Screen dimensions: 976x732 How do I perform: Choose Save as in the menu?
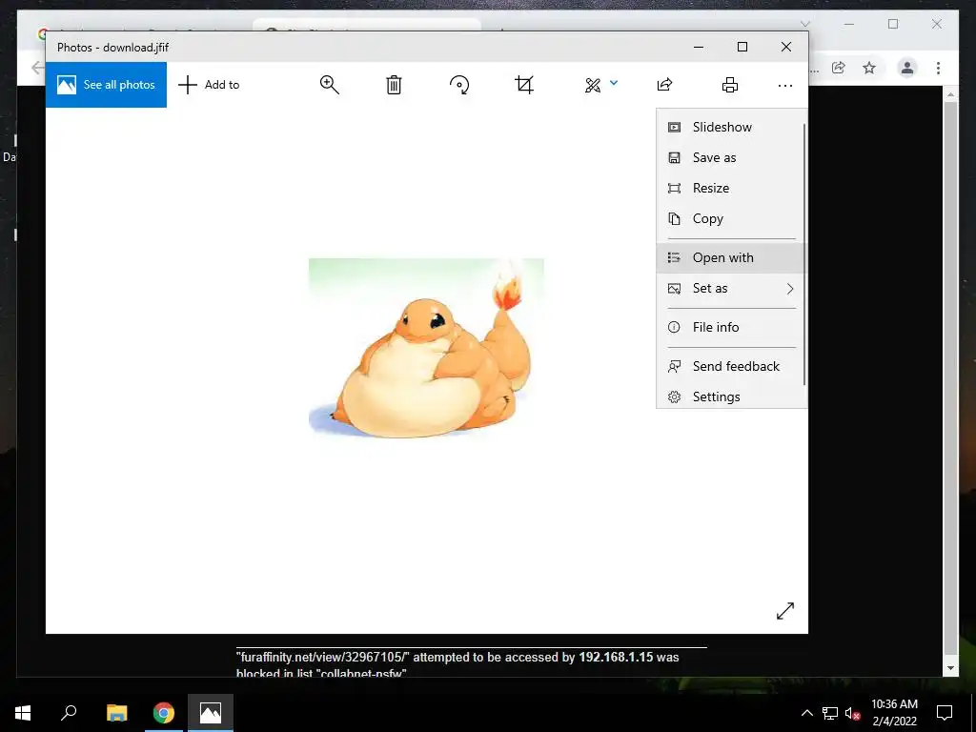[x=731, y=157]
